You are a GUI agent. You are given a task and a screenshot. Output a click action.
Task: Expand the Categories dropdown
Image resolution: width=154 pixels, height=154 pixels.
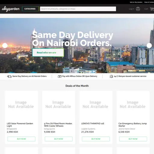30,9
